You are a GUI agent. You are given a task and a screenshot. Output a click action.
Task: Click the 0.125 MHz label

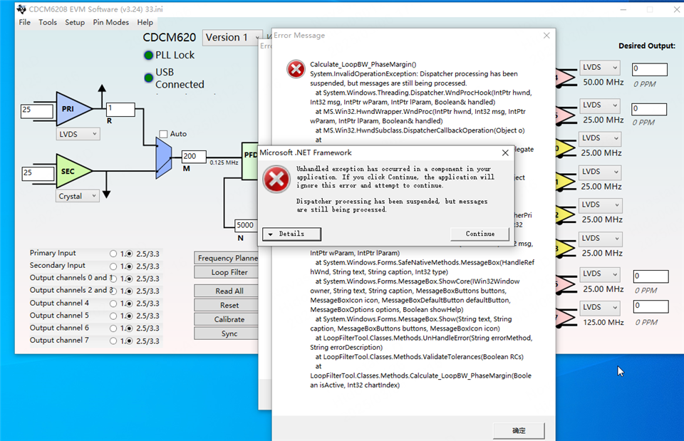tap(224, 162)
